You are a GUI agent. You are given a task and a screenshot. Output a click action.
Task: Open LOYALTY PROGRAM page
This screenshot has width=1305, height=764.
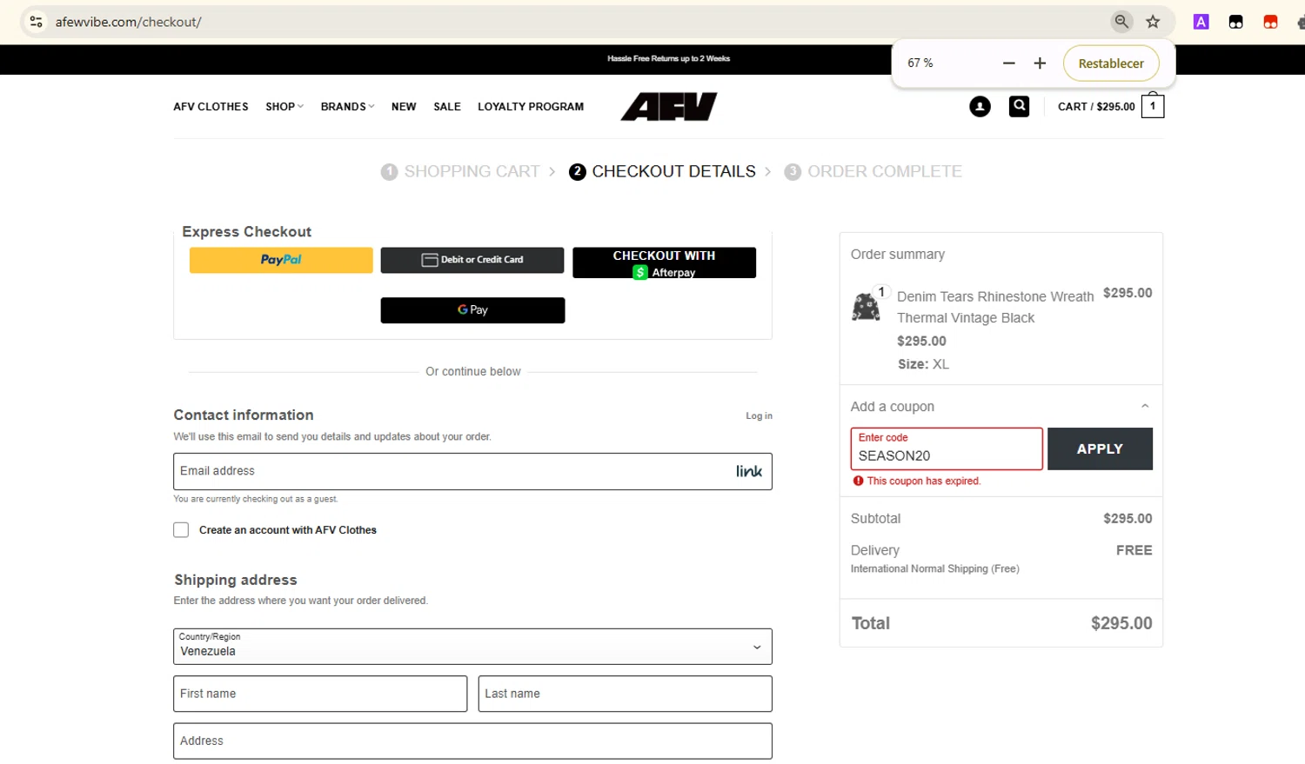(531, 107)
